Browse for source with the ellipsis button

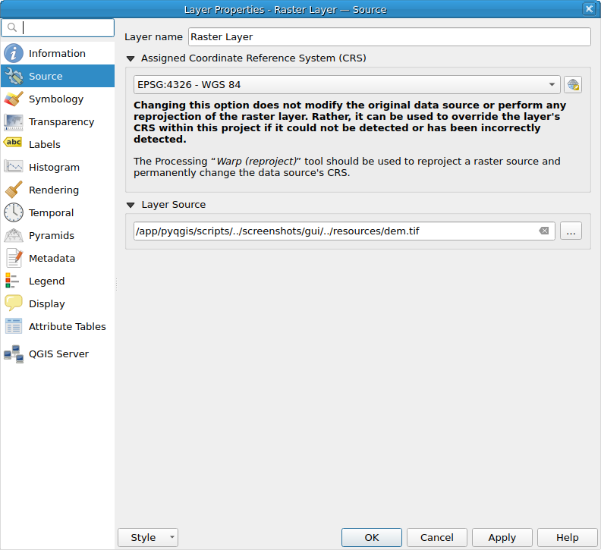(x=571, y=231)
